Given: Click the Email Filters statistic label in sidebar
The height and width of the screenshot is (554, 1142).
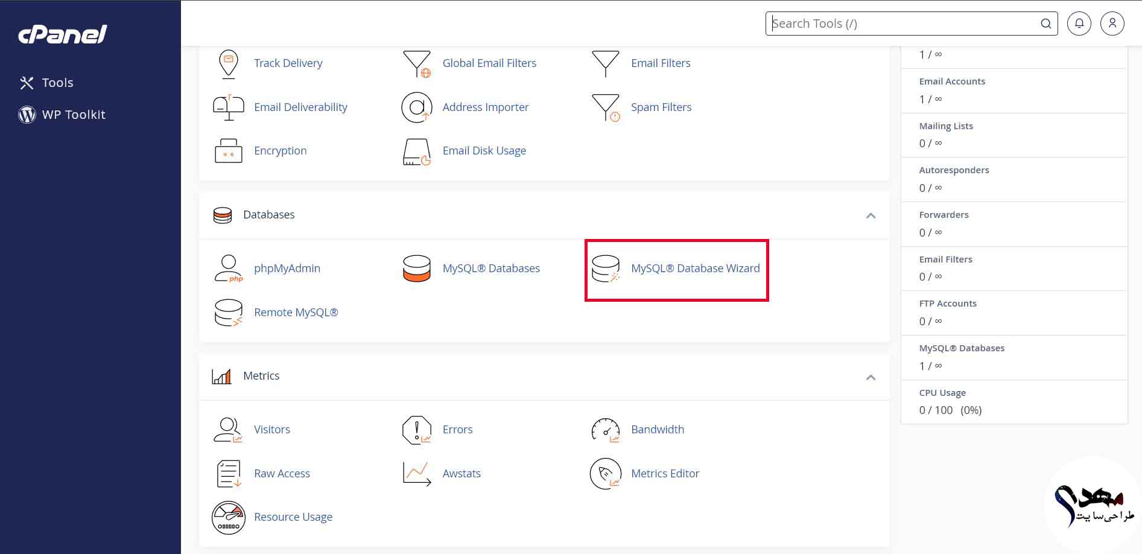Looking at the screenshot, I should click(945, 259).
